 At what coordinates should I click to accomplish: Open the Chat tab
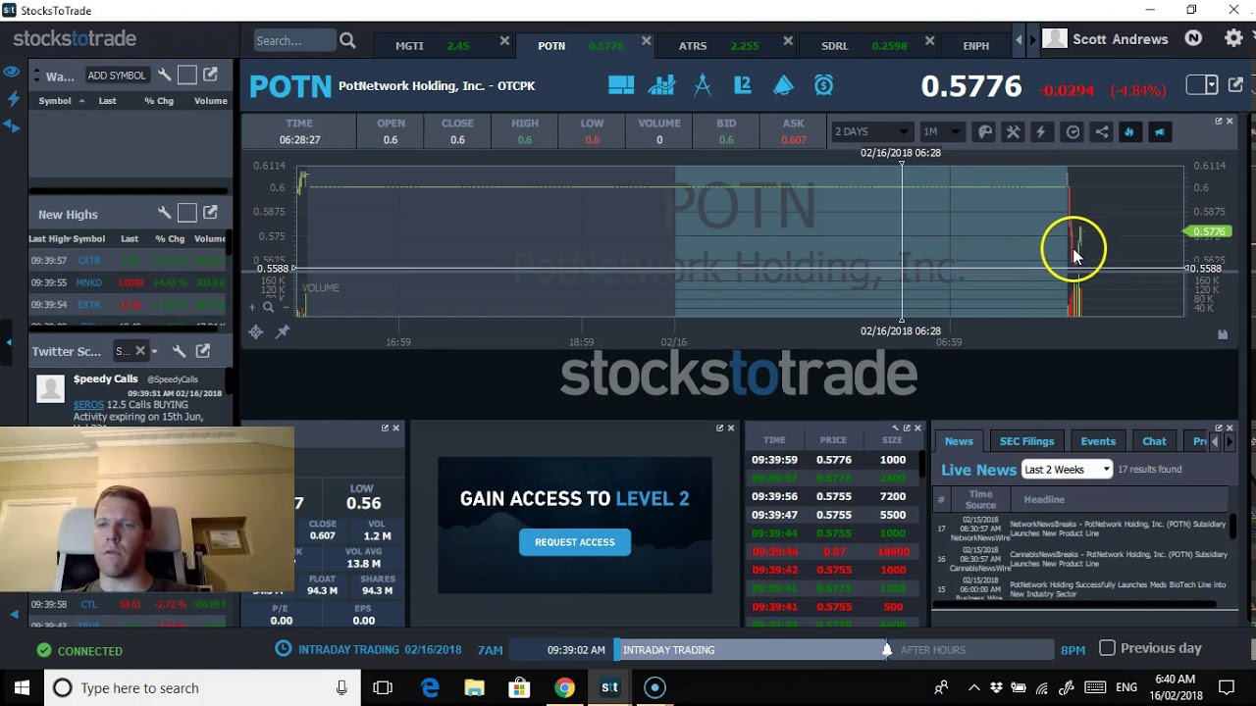pos(1154,441)
